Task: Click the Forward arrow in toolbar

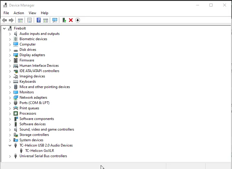Action: (x=11, y=20)
